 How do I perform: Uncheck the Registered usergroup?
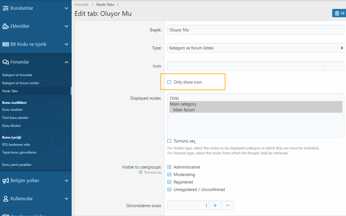(169, 182)
